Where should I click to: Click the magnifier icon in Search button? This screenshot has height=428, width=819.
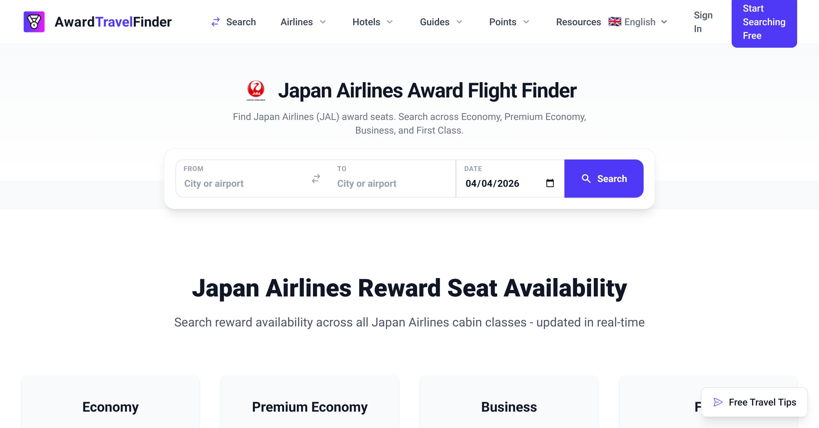[586, 179]
